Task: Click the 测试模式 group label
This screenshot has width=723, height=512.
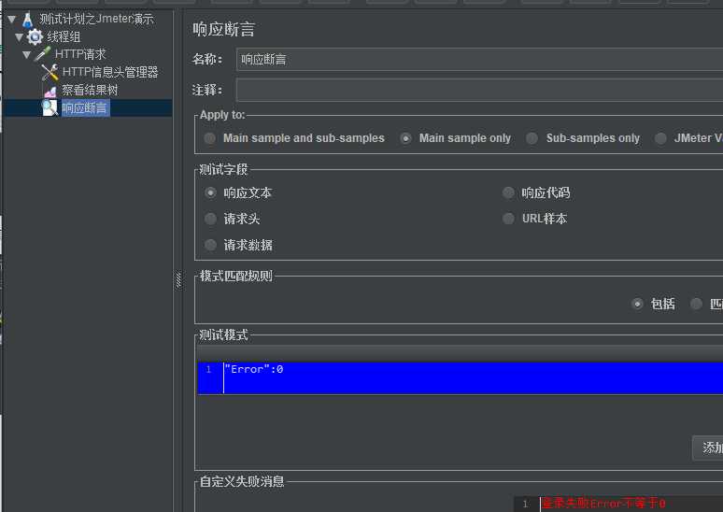Action: coord(223,334)
